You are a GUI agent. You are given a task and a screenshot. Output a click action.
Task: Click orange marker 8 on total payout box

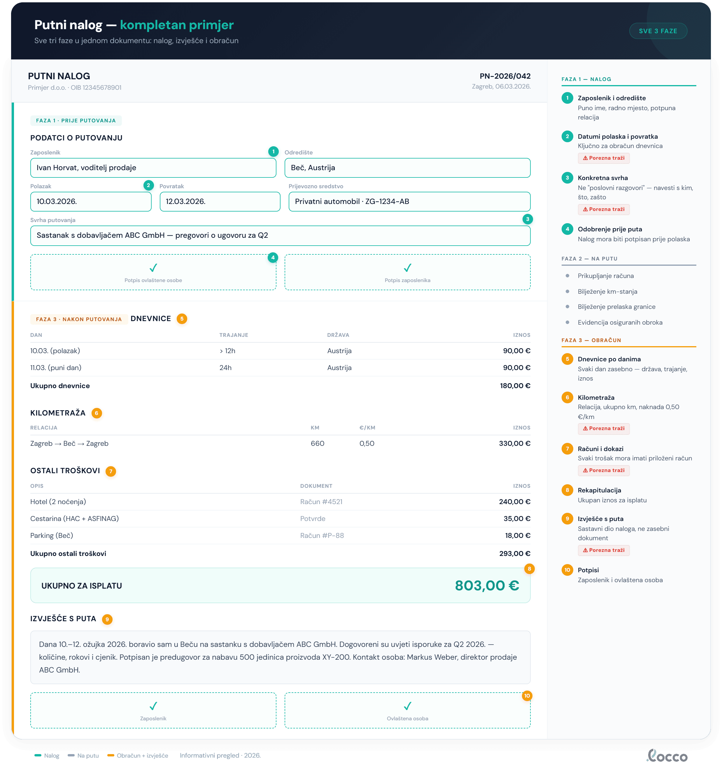[x=529, y=569]
